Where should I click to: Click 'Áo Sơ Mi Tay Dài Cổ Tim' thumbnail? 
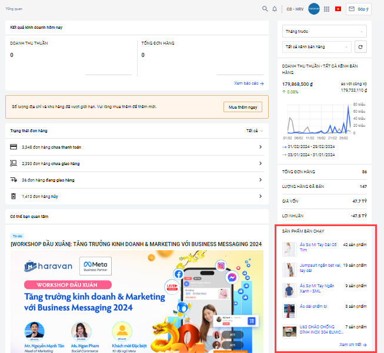pos(289,249)
